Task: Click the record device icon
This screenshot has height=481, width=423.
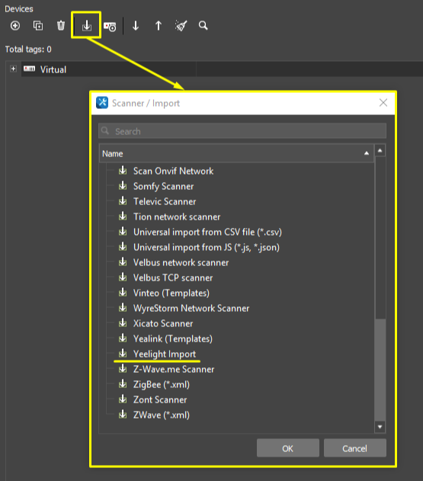Action: pyautogui.click(x=110, y=27)
